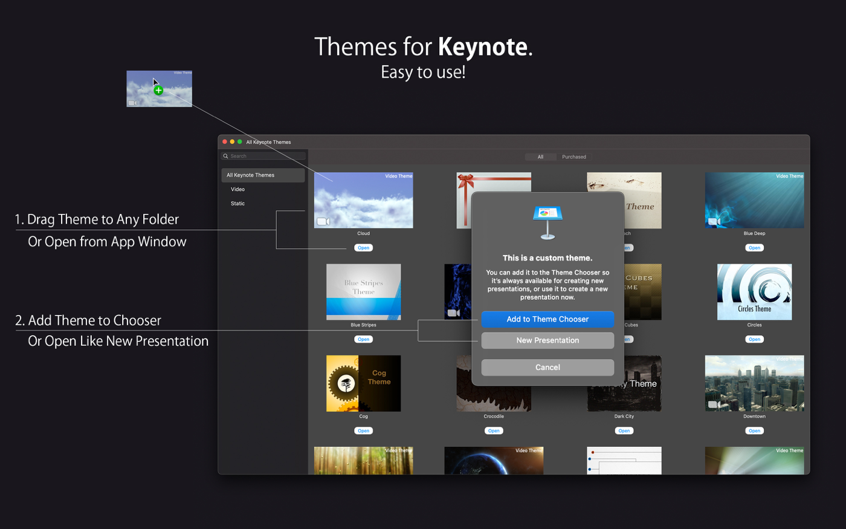Click the Open button under Downtown
846x529 pixels.
tap(754, 431)
